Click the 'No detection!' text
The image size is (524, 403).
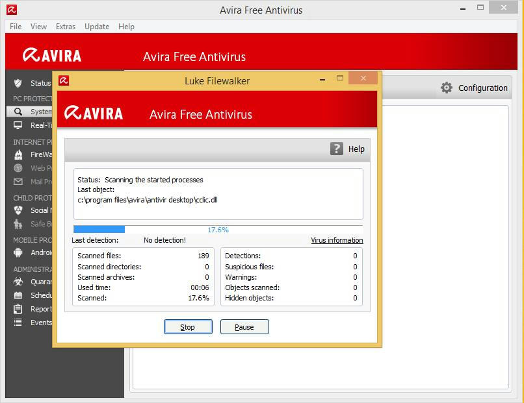click(164, 240)
